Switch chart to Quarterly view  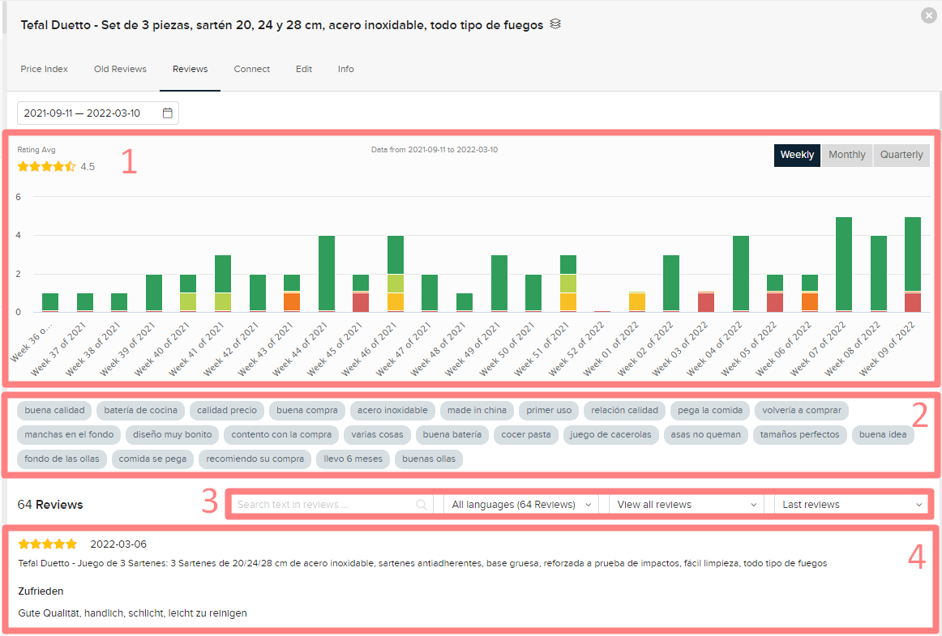click(901, 155)
